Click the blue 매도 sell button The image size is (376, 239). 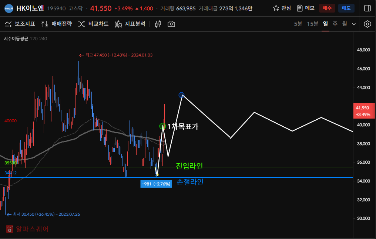[346, 8]
